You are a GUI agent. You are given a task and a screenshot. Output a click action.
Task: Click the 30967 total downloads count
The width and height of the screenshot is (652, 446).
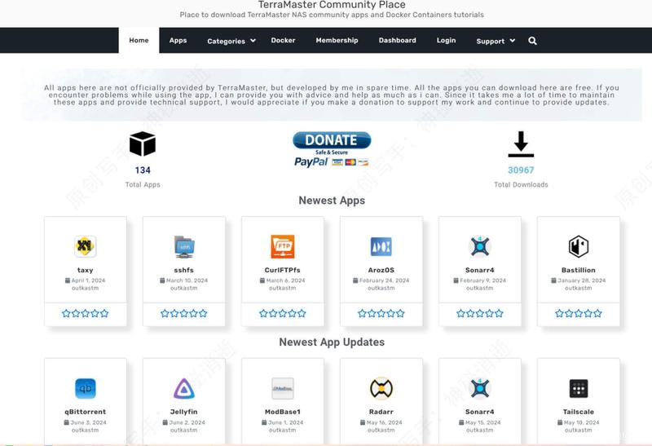[x=521, y=170]
